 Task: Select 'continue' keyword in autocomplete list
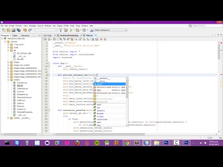click(110, 119)
